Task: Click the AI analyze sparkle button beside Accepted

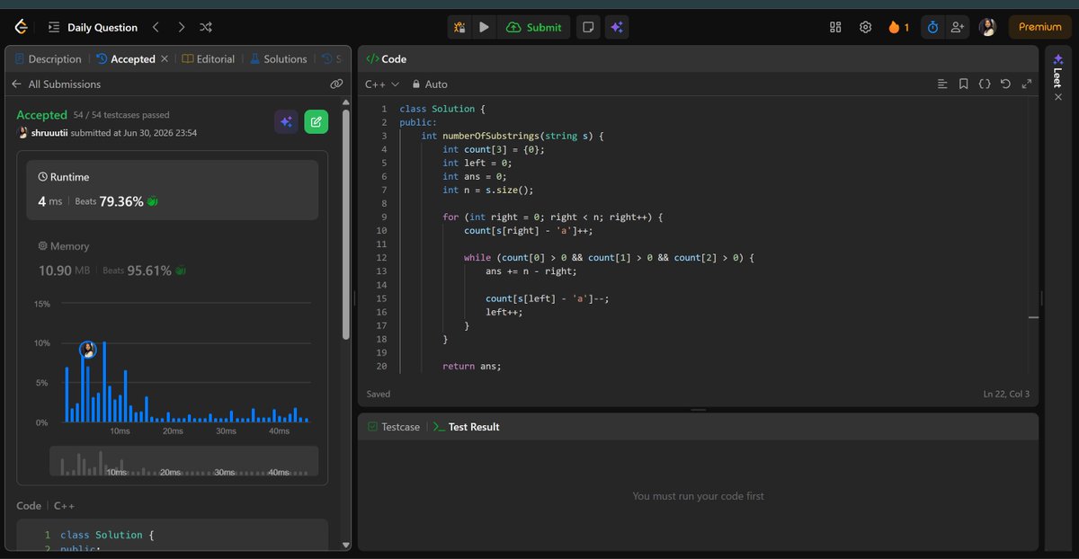Action: pos(286,121)
